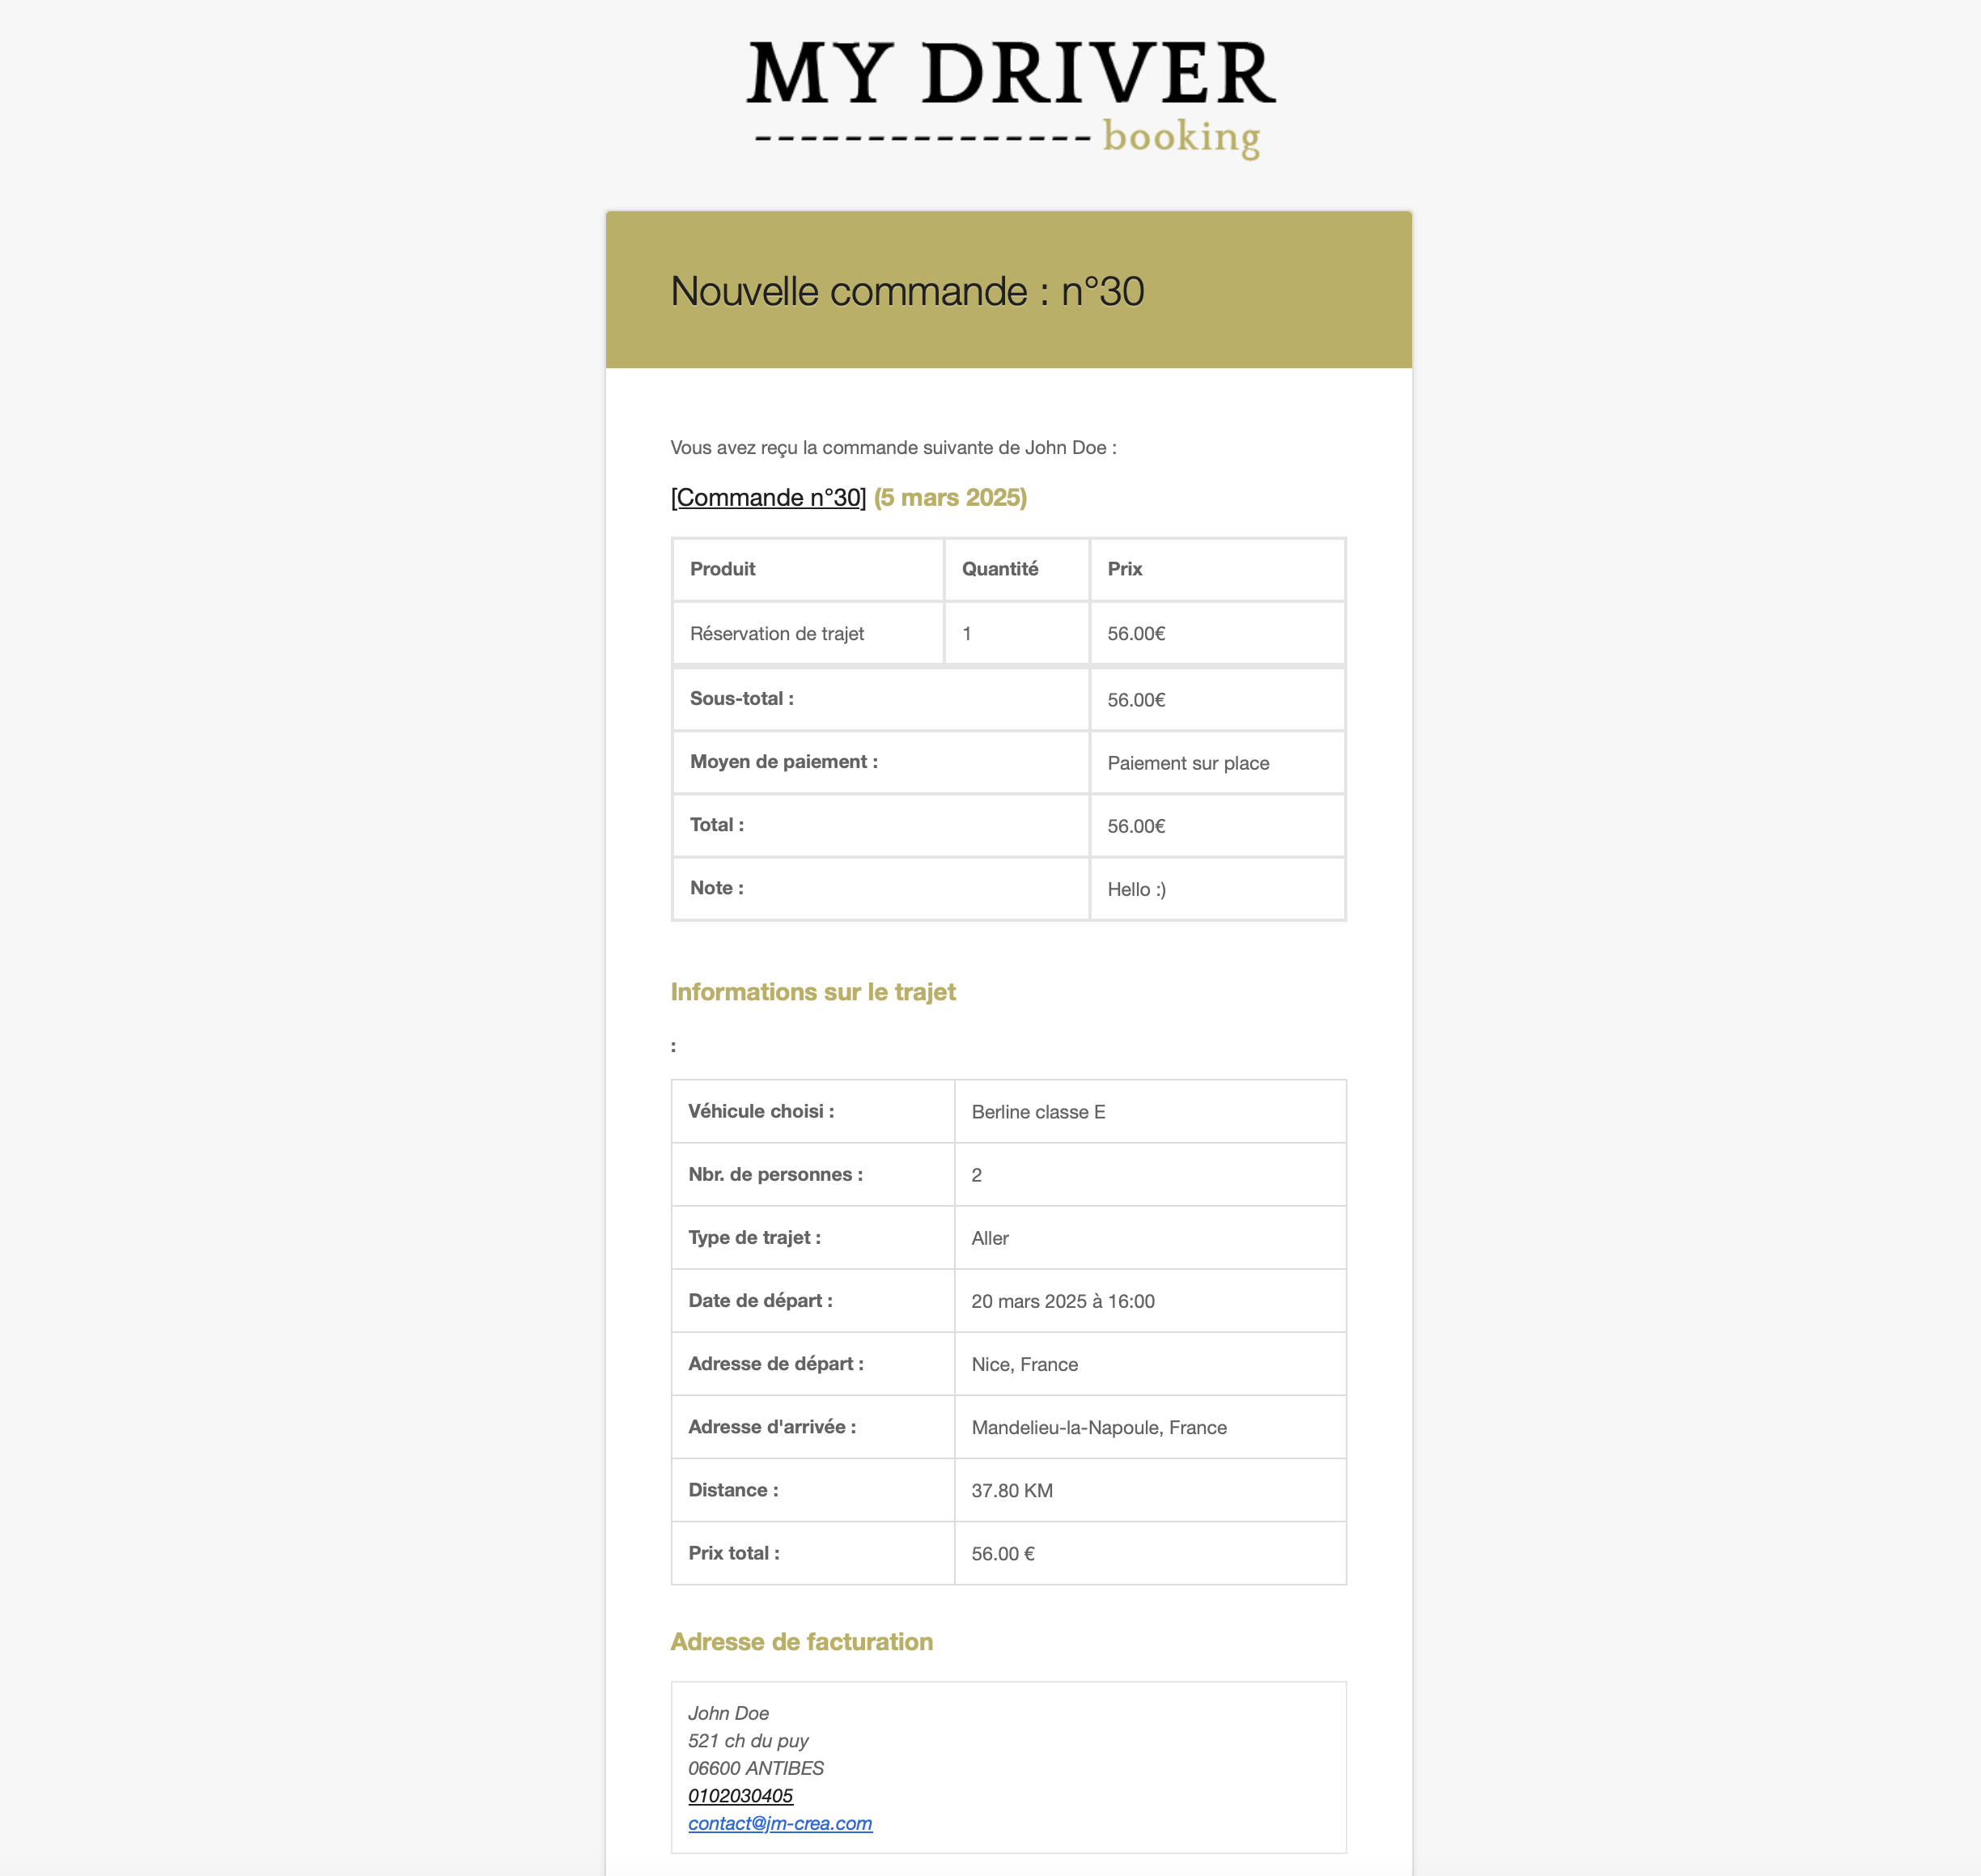1981x1876 pixels.
Task: Click the 'Informations sur le trajet' heading
Action: (813, 992)
